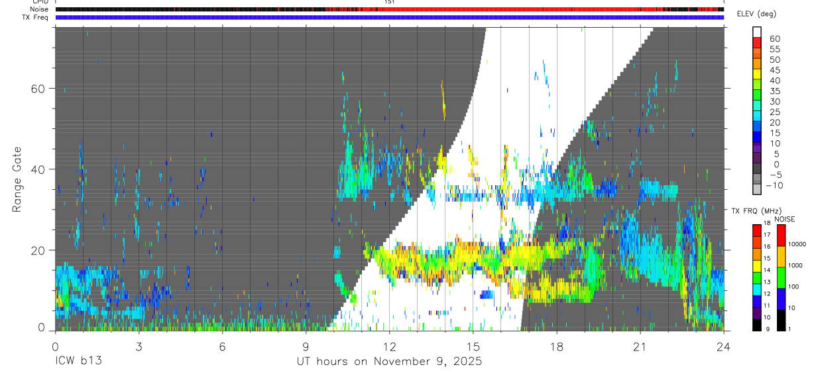Click the '35' value in the ELEV legend
Image resolution: width=814 pixels, height=375 pixels.
[x=774, y=91]
